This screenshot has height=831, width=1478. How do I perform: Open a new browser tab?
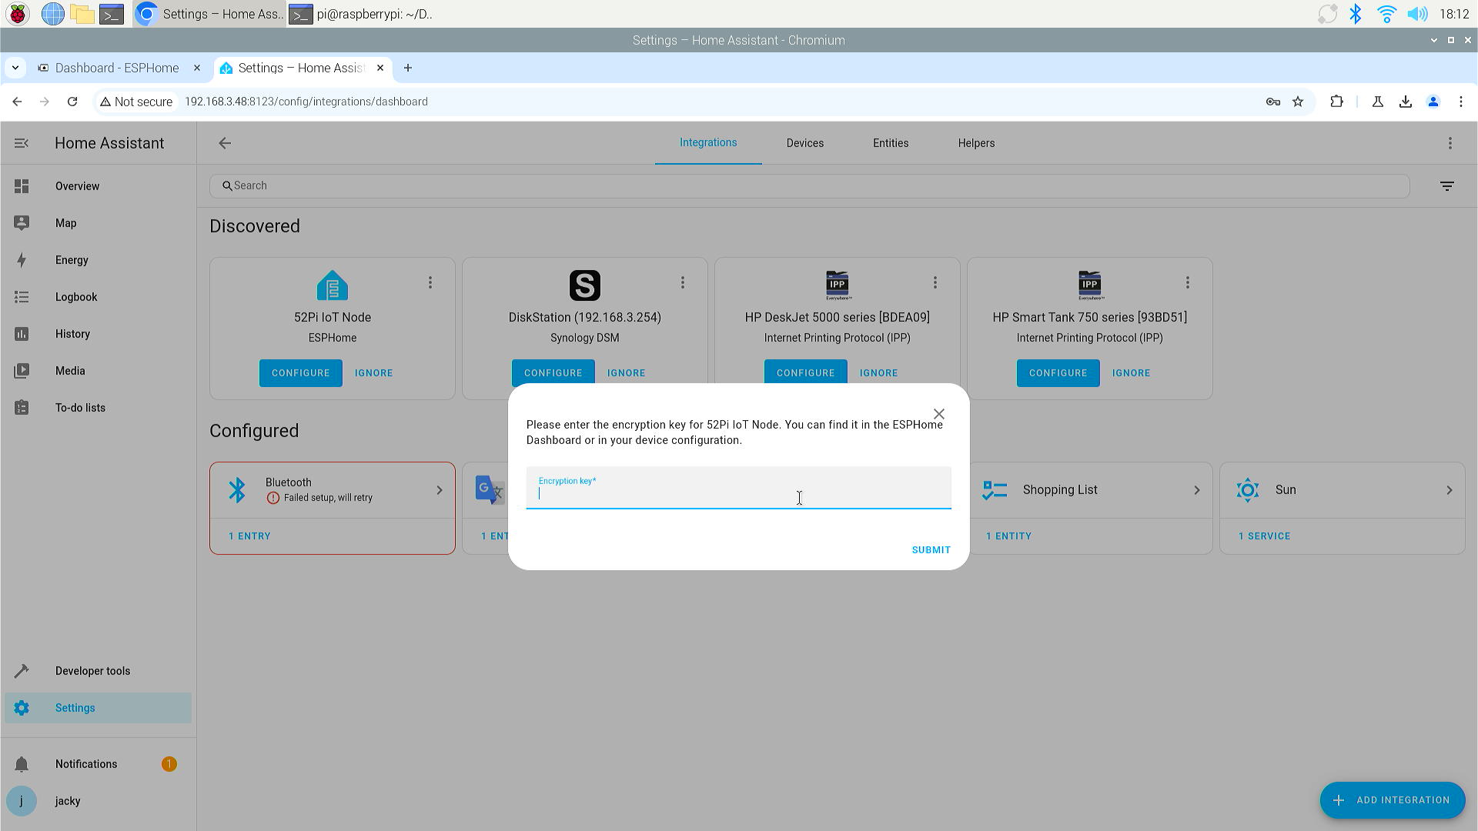click(x=408, y=68)
